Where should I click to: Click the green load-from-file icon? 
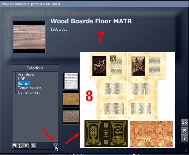tap(55, 146)
